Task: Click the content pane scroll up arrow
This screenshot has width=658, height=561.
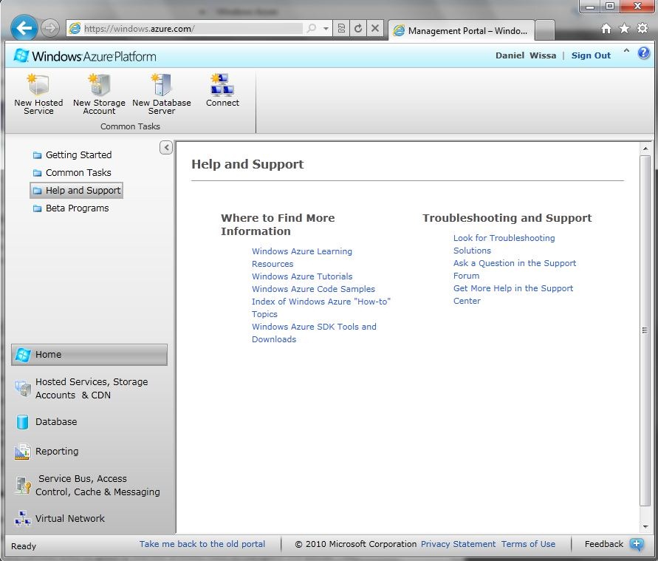Action: pyautogui.click(x=645, y=149)
